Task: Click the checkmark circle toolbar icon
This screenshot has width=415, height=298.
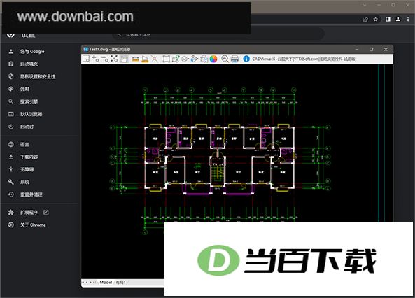Action: point(185,59)
